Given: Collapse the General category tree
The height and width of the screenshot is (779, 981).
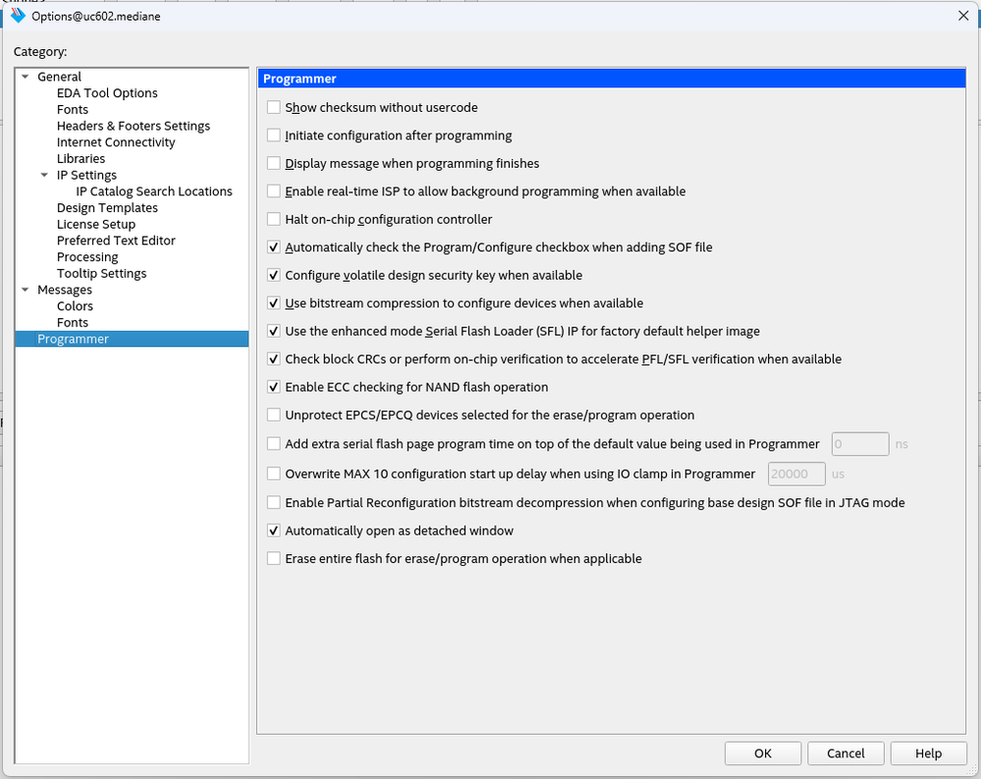Looking at the screenshot, I should click(x=26, y=77).
